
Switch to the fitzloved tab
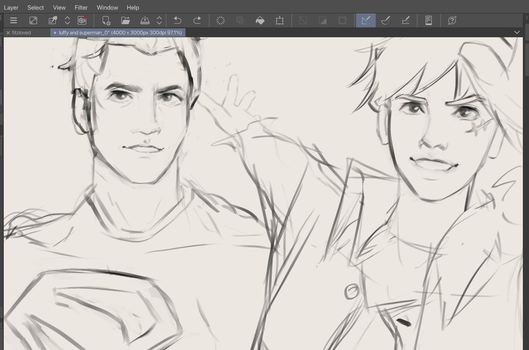(24, 32)
